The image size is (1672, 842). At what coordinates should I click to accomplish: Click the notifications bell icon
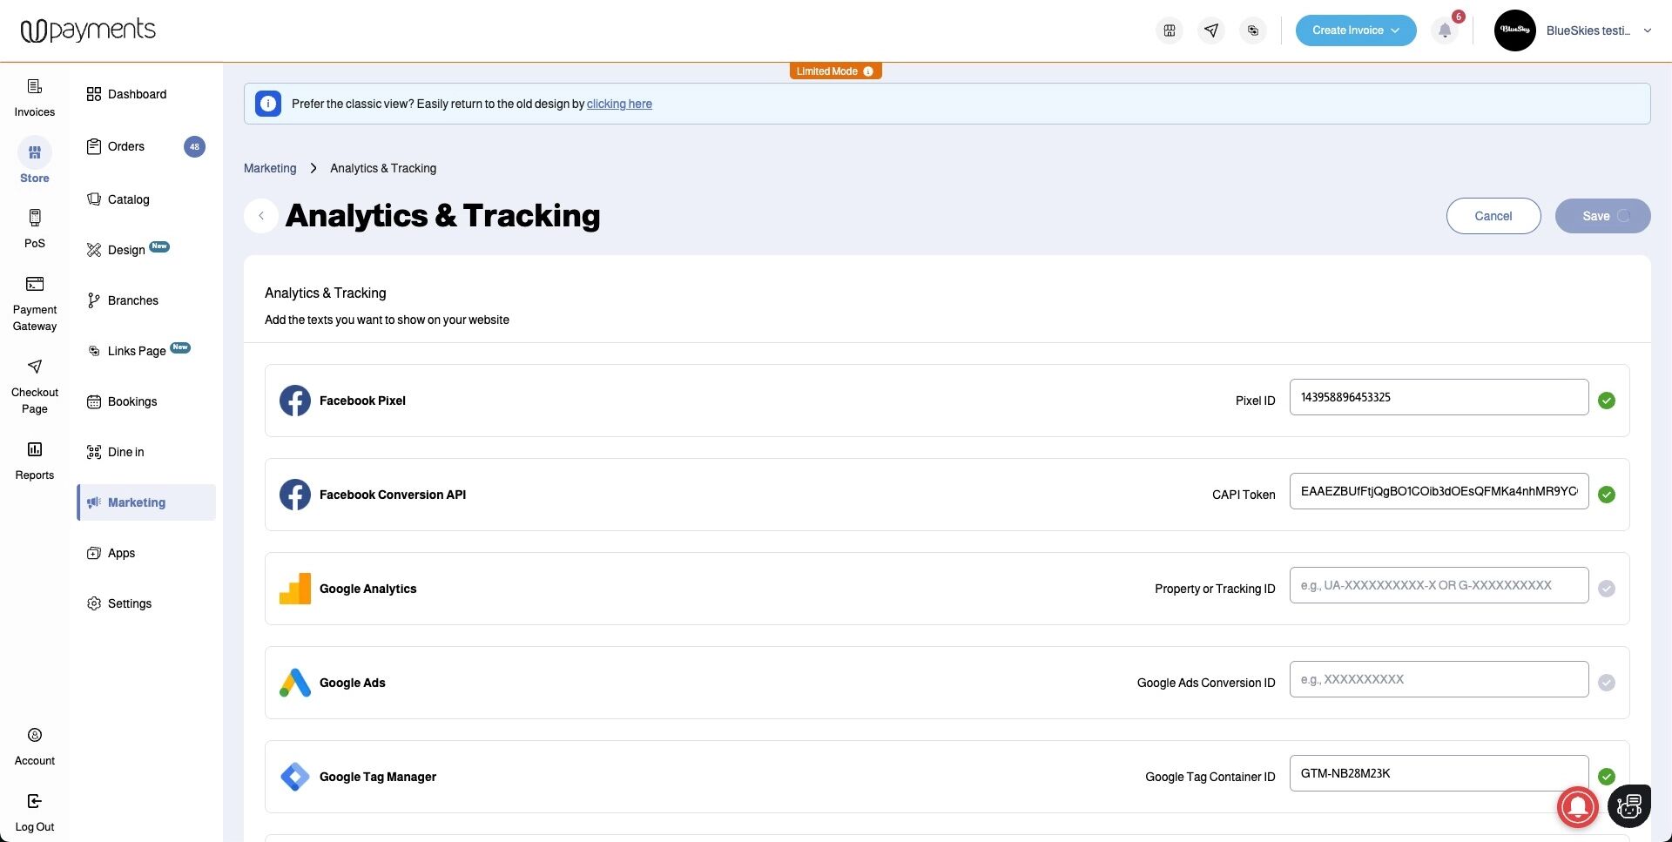tap(1445, 30)
